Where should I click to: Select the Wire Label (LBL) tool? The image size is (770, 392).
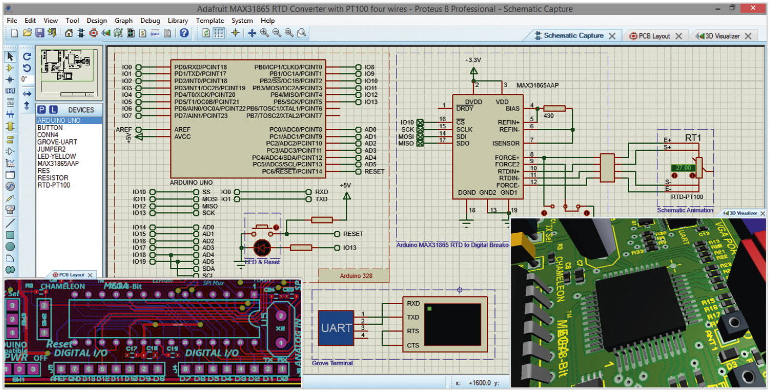pyautogui.click(x=10, y=91)
